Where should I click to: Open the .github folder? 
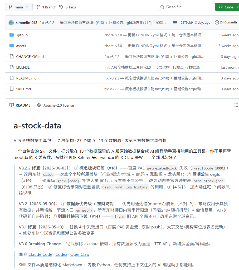[22, 35]
